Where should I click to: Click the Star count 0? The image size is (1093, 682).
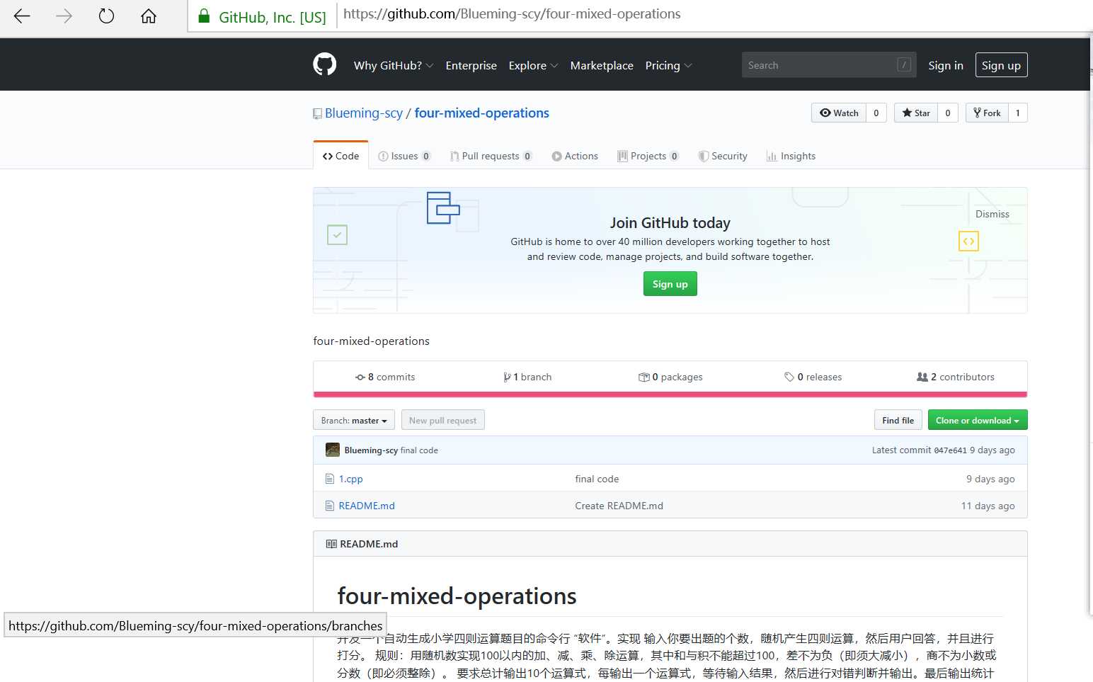pos(948,113)
